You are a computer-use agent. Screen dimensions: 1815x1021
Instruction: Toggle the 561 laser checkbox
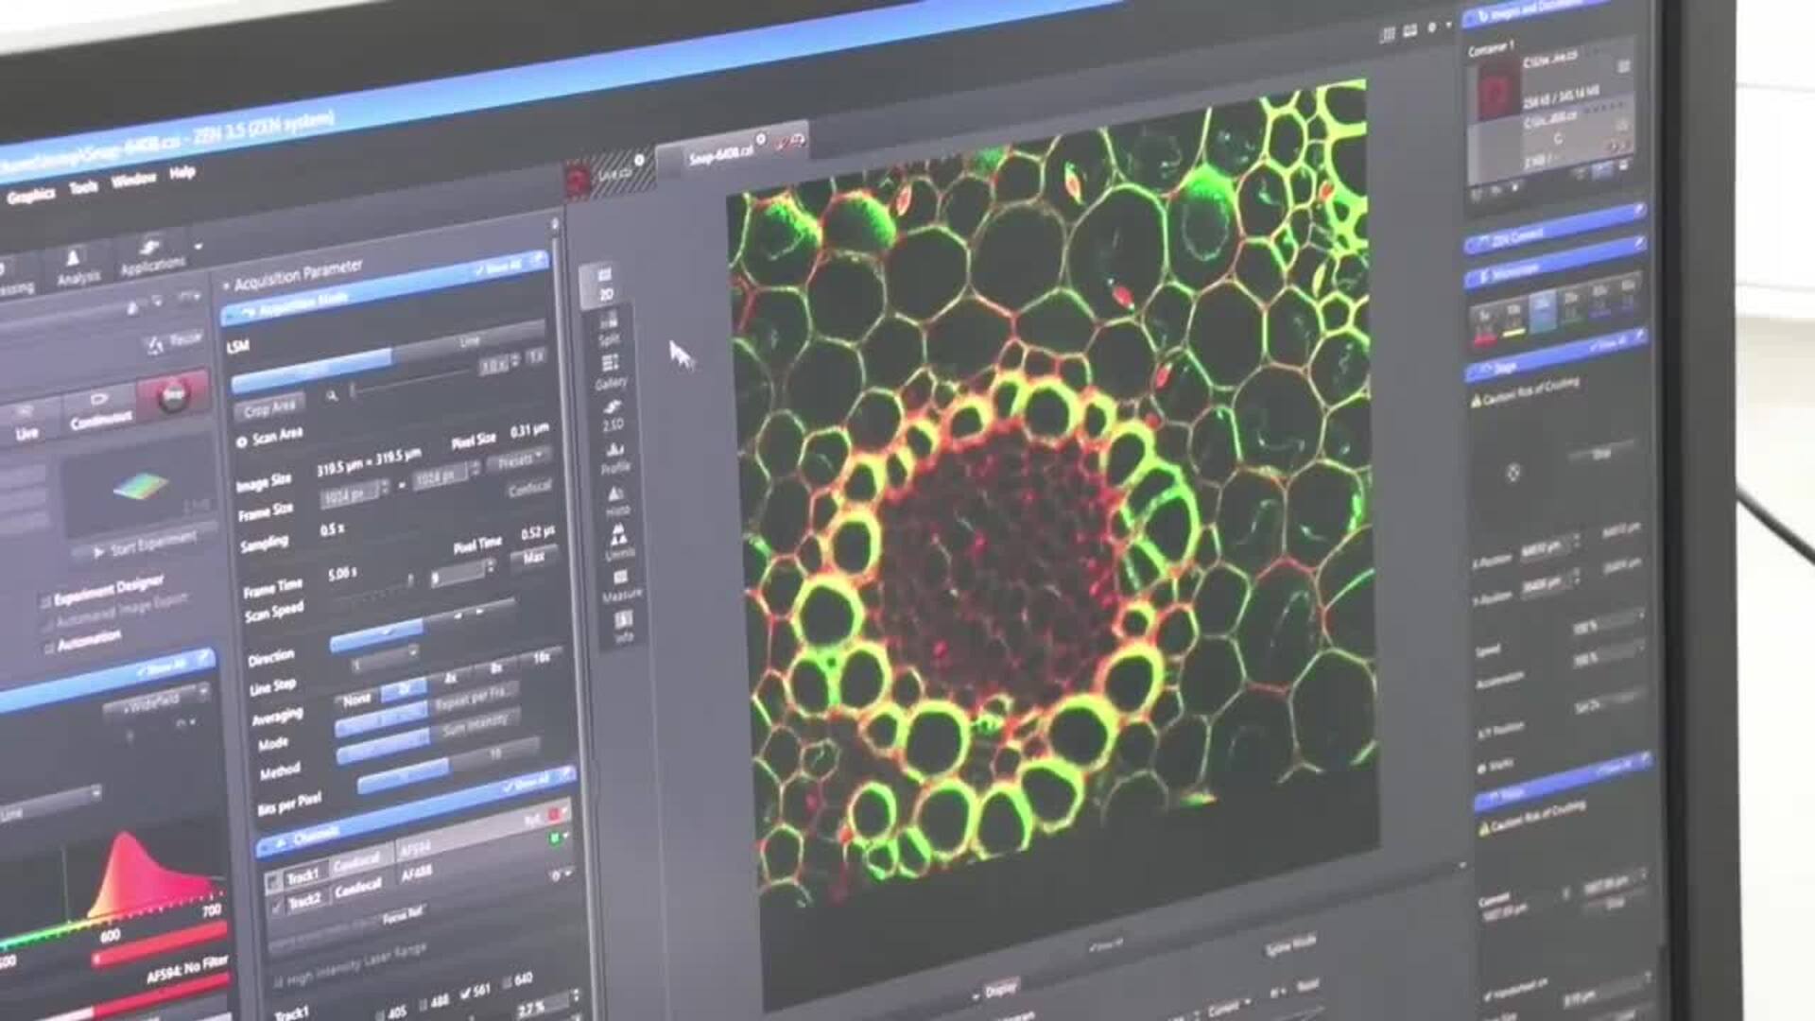[465, 995]
